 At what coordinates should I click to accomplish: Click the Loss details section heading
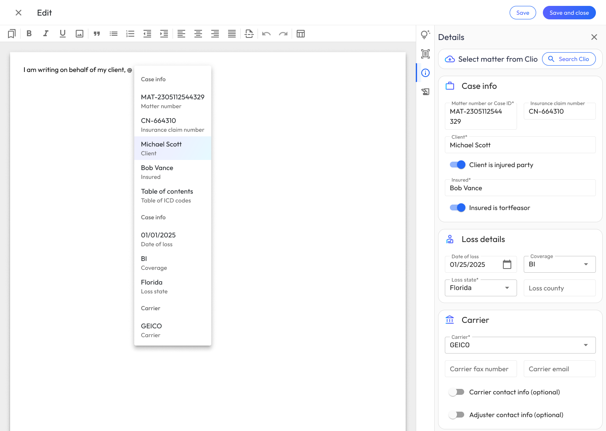click(x=483, y=239)
